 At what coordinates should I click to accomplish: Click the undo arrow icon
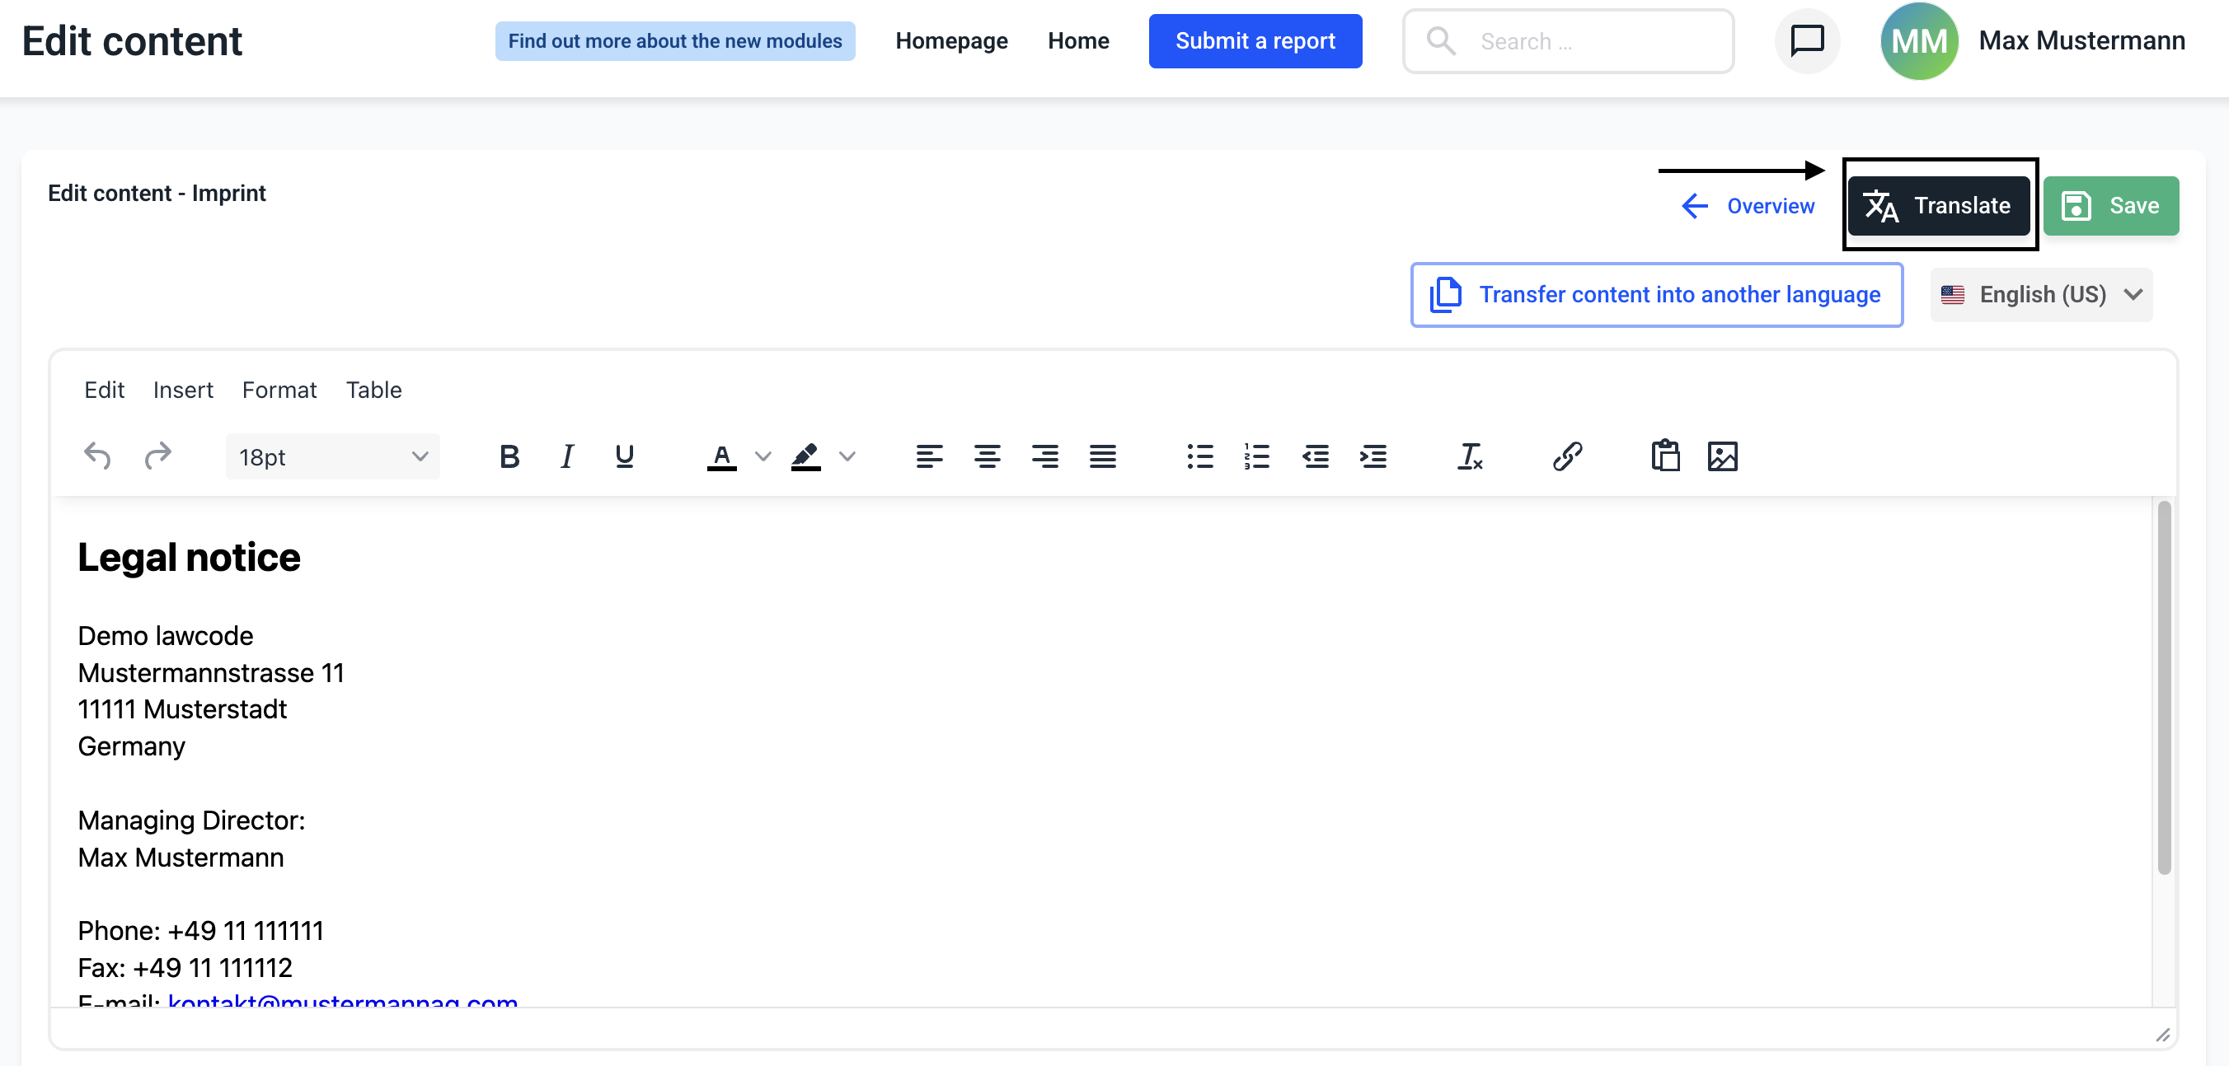point(97,456)
